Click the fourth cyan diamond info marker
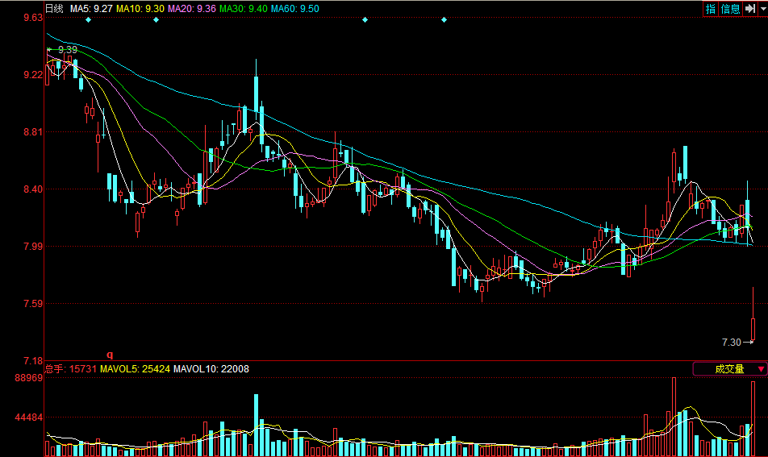This screenshot has width=768, height=457. (444, 19)
